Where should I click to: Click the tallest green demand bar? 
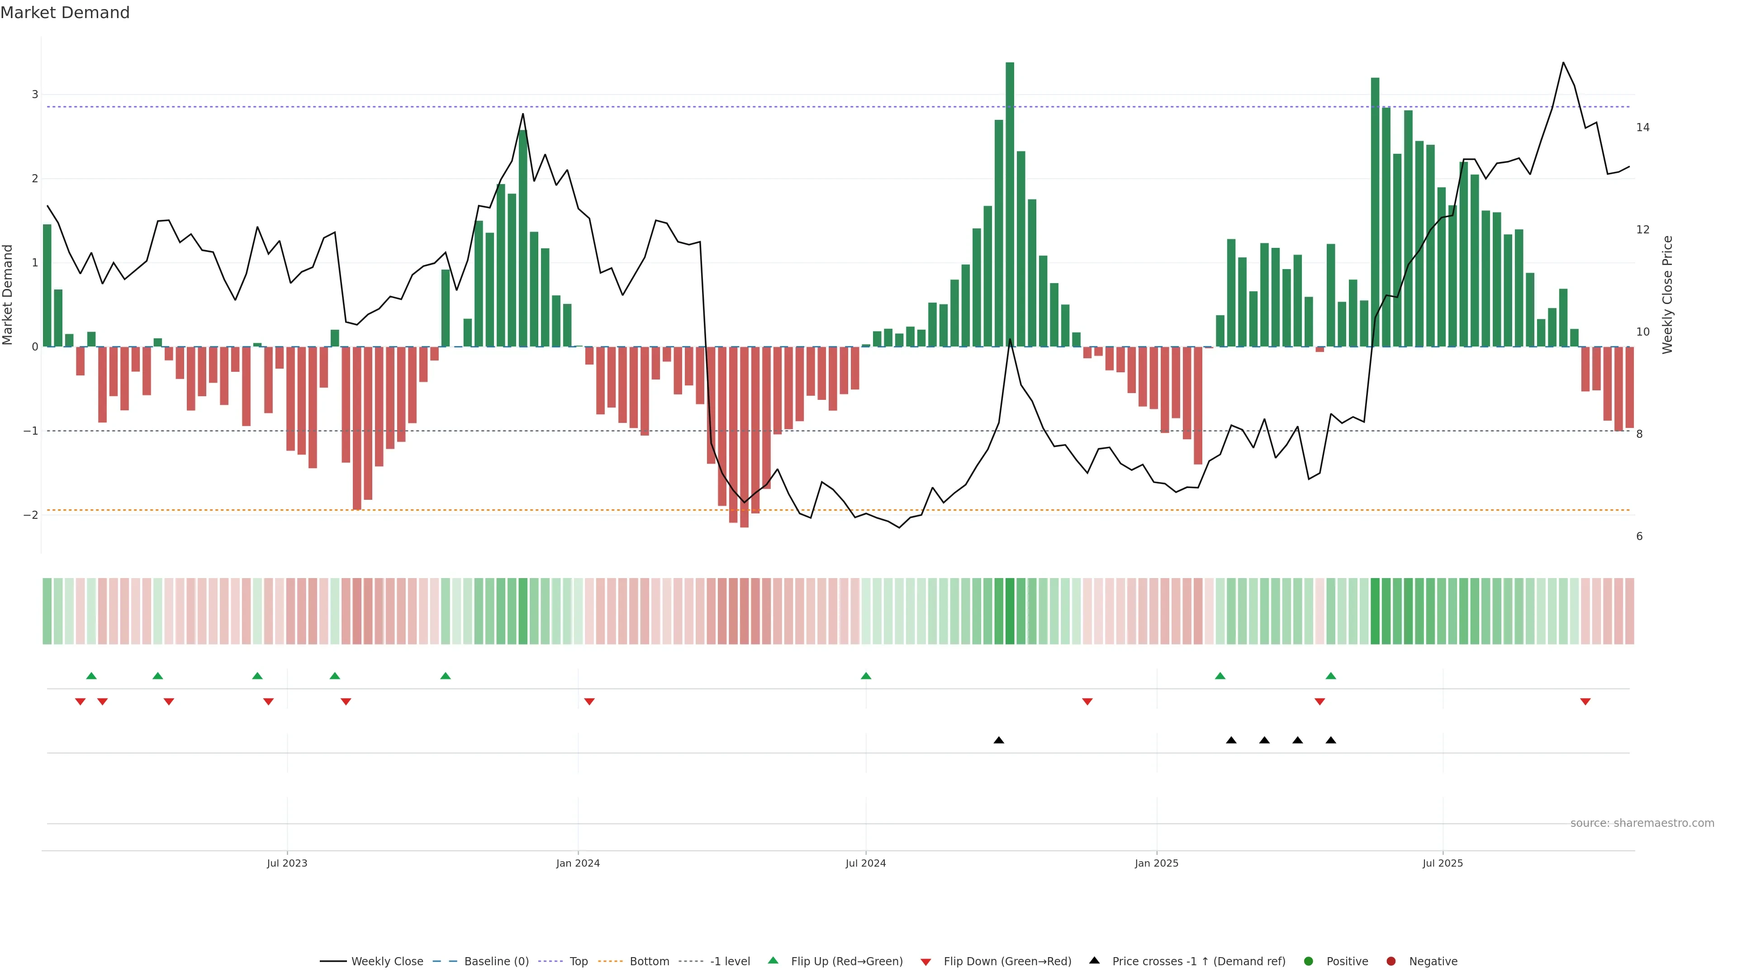click(x=1010, y=202)
